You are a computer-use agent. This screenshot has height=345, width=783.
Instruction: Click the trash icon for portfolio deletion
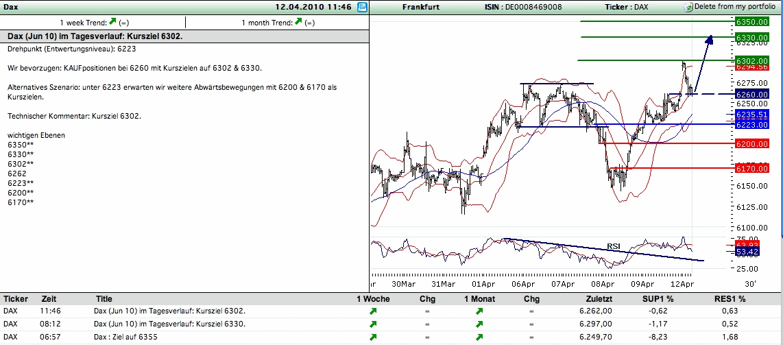tap(688, 7)
